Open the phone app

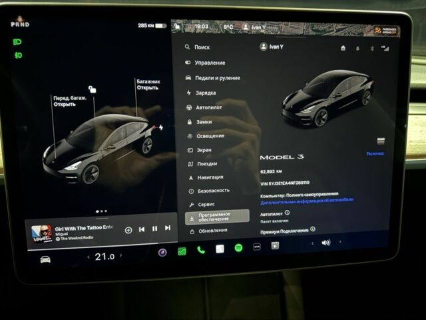pos(201,250)
